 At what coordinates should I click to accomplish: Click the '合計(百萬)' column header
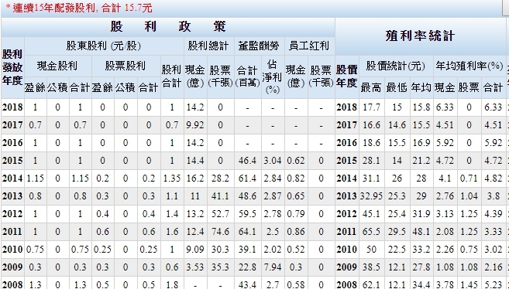coord(247,76)
